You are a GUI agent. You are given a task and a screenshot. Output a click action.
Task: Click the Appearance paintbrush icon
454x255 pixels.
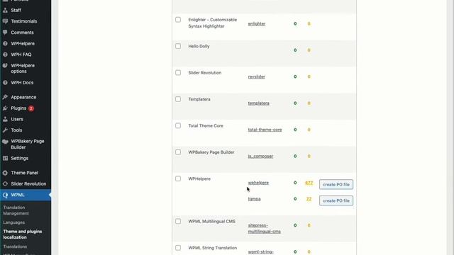5,97
